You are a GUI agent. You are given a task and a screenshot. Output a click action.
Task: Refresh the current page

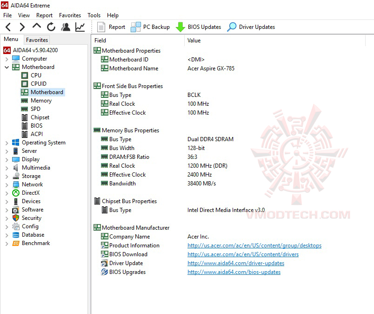coord(51,27)
